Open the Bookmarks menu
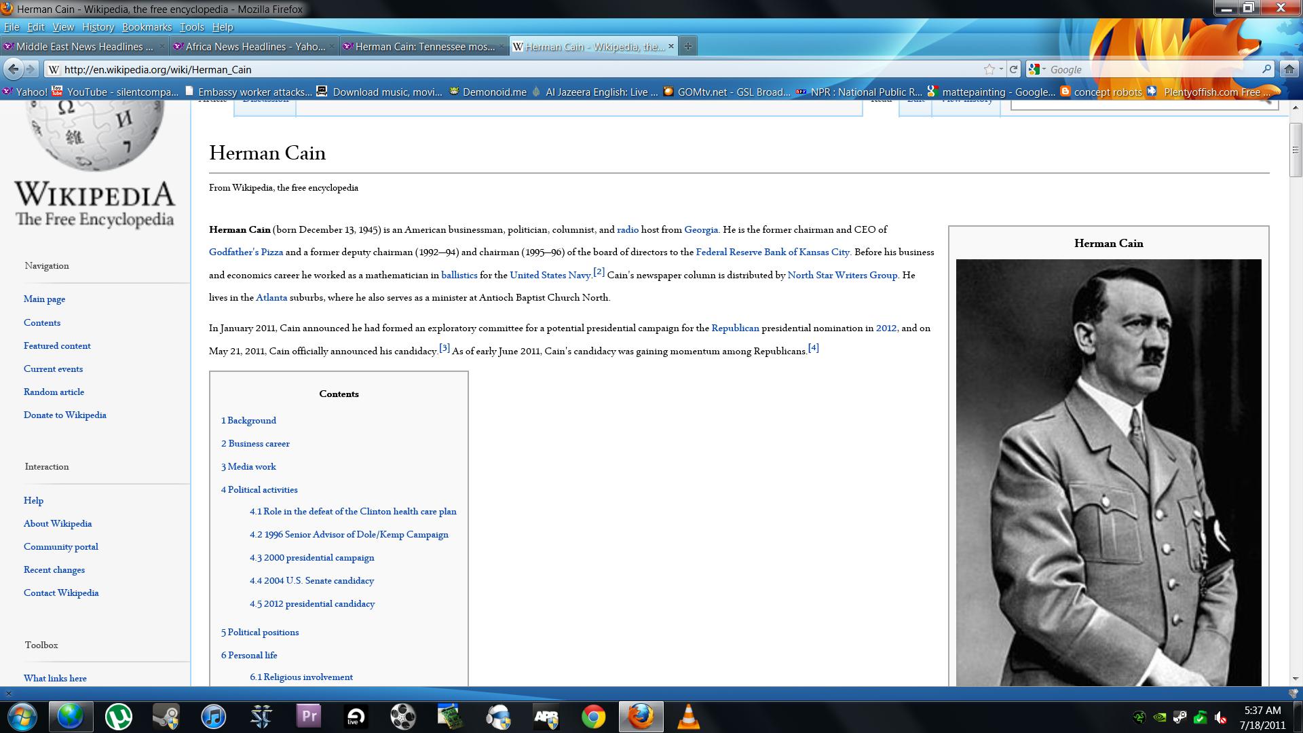The width and height of the screenshot is (1303, 733). tap(147, 27)
